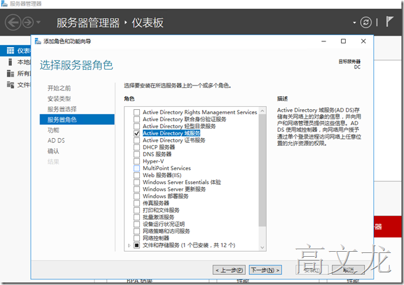Click the Server Manager title bar icon
This screenshot has width=404, height=285.
pyautogui.click(x=4, y=4)
